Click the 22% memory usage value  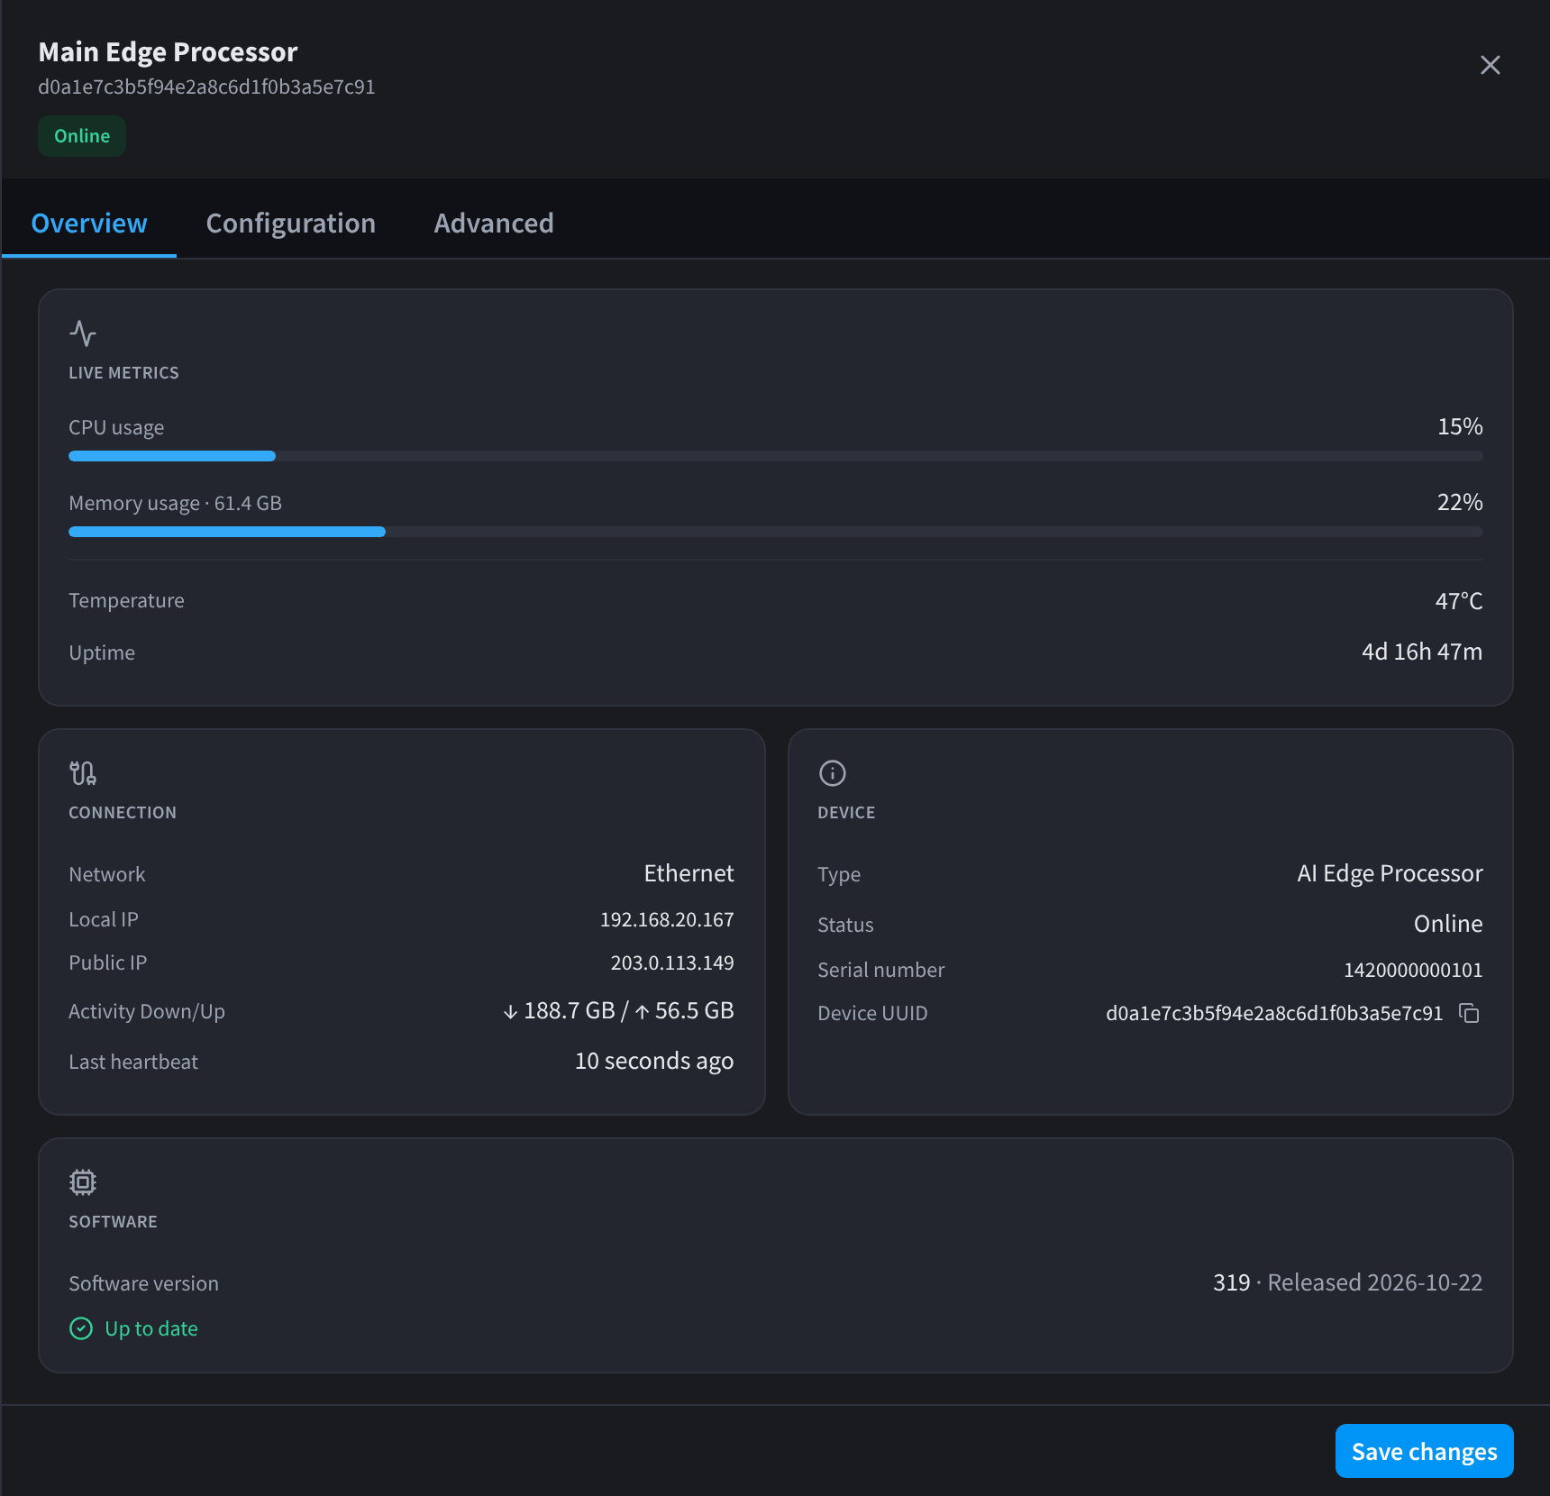pos(1460,502)
